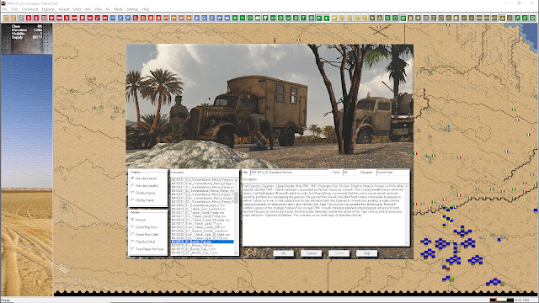
Task: Choose Direct Play Host mode
Action: pos(133,227)
